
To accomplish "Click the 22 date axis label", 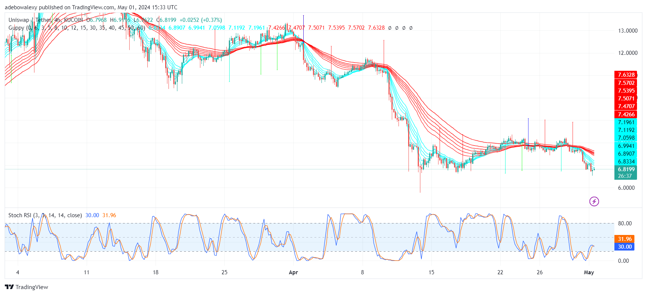I will click(500, 272).
